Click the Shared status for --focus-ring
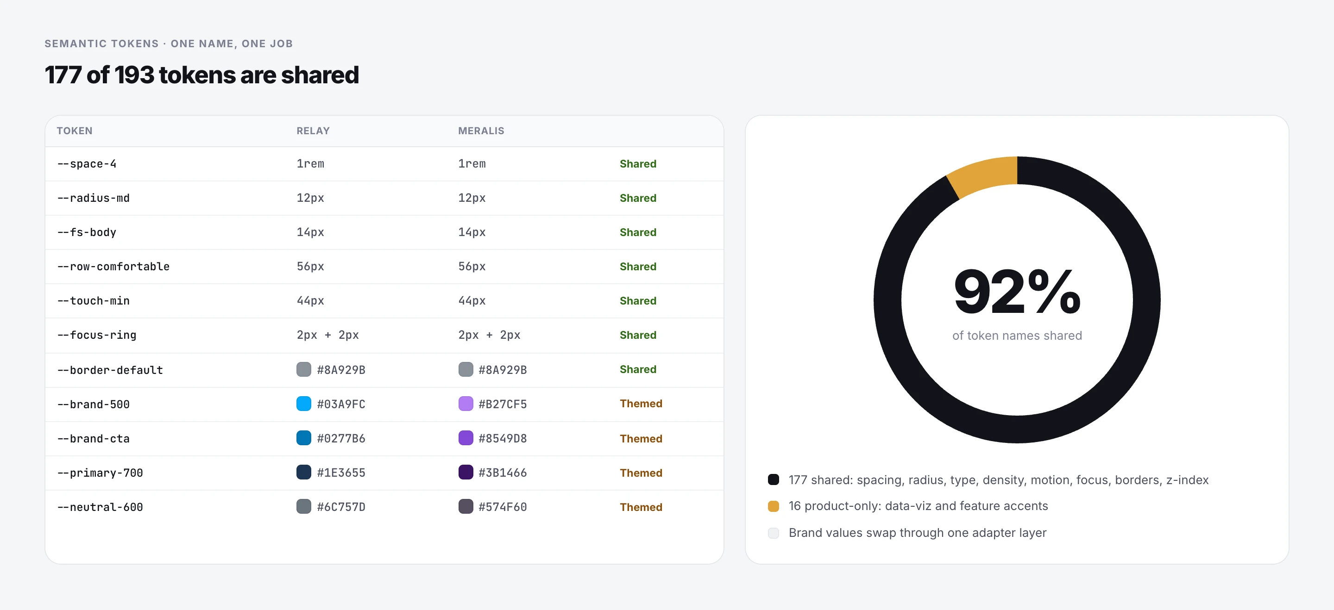1334x610 pixels. [x=638, y=335]
